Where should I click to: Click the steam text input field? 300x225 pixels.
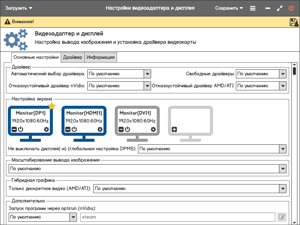pyautogui.click(x=177, y=217)
